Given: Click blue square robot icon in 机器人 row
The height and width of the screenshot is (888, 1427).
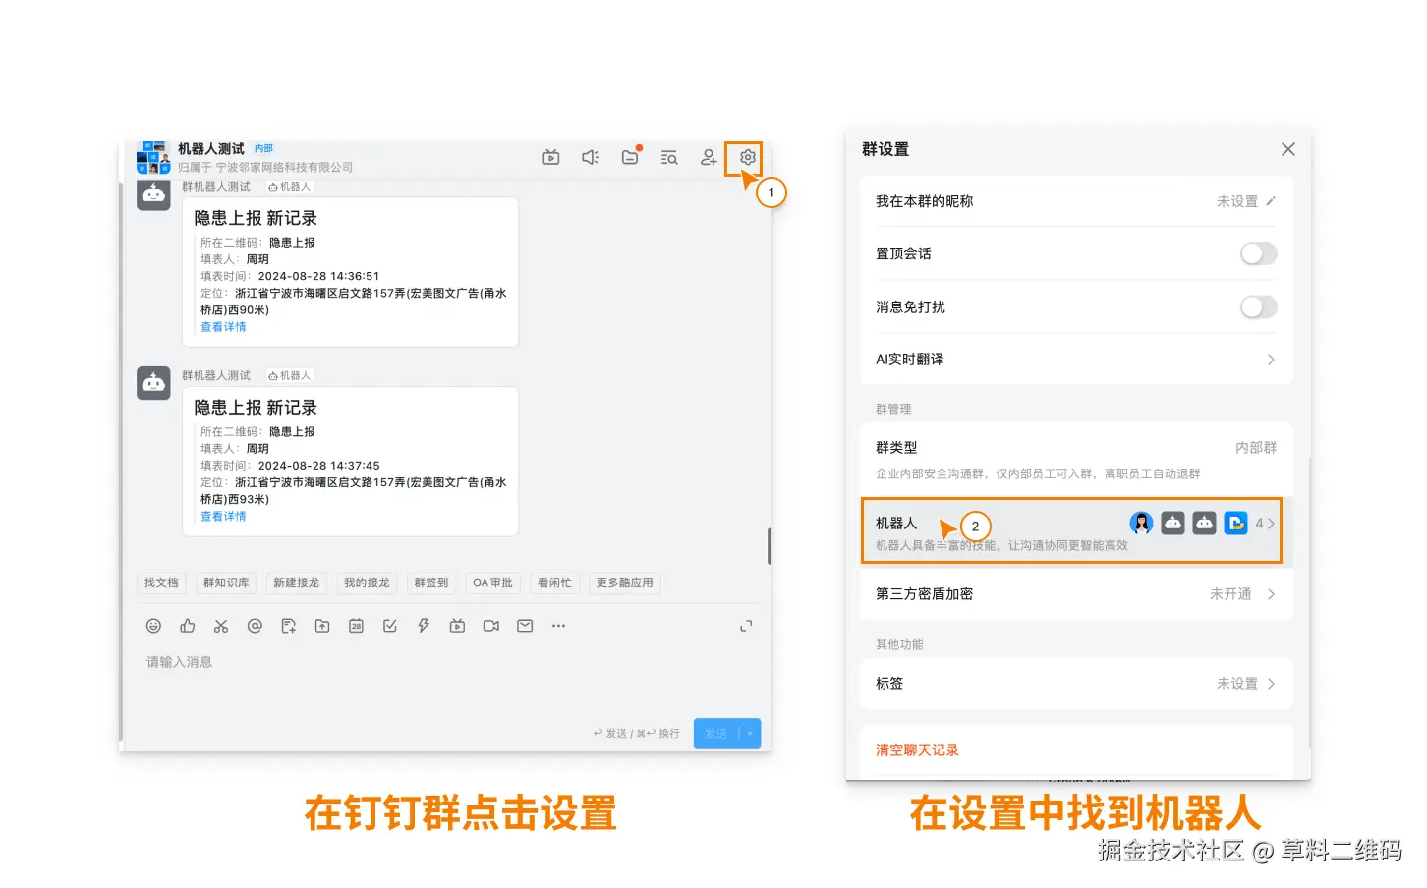Looking at the screenshot, I should point(1236,524).
